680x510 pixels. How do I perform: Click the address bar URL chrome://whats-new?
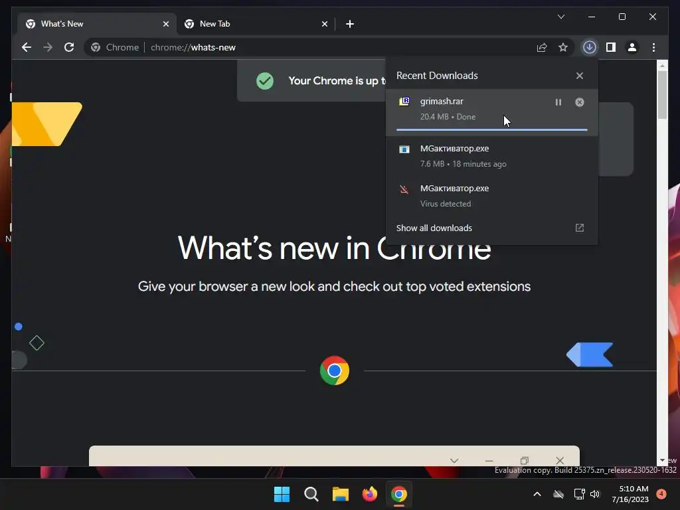[x=193, y=47]
